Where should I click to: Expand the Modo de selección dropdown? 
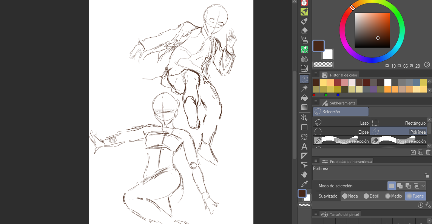(x=423, y=186)
